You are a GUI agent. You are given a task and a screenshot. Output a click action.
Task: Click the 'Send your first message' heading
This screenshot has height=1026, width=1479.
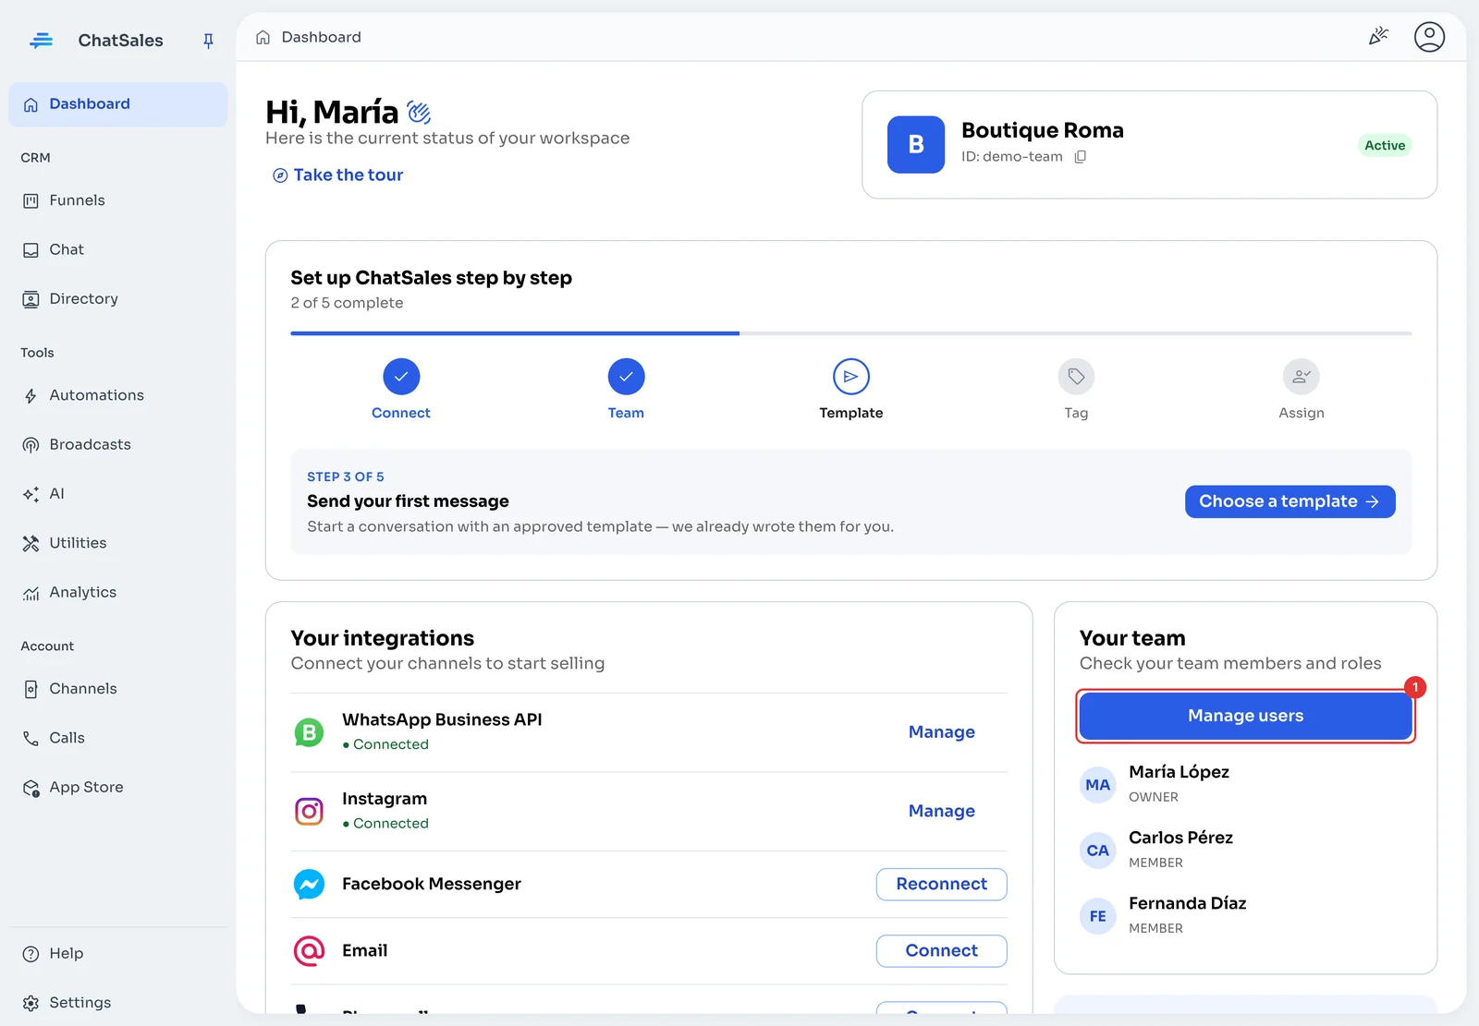408,501
